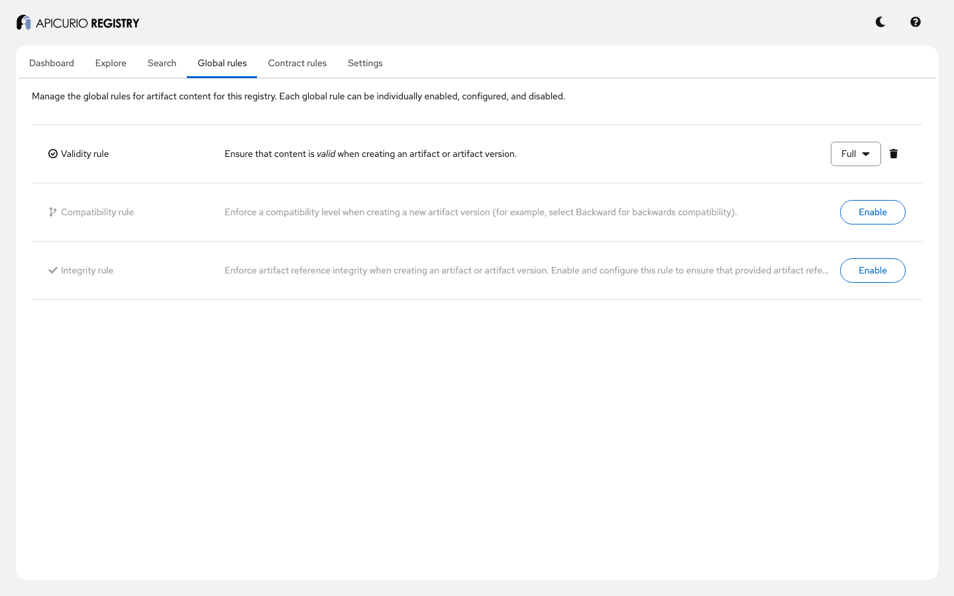Image resolution: width=954 pixels, height=596 pixels.
Task: Click the Validity rule check-circle icon
Action: (x=53, y=154)
